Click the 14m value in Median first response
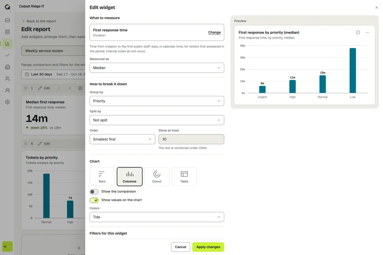The height and width of the screenshot is (255, 383). coord(37,119)
